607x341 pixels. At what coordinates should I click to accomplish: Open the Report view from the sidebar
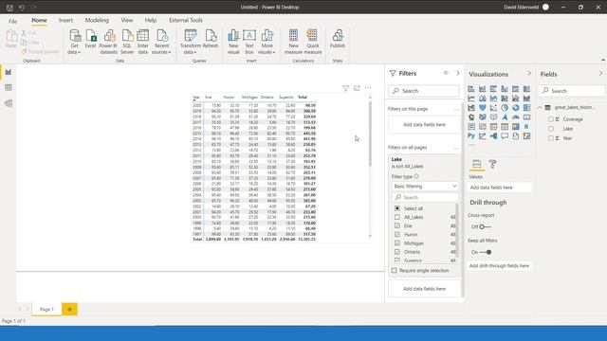(x=9, y=72)
